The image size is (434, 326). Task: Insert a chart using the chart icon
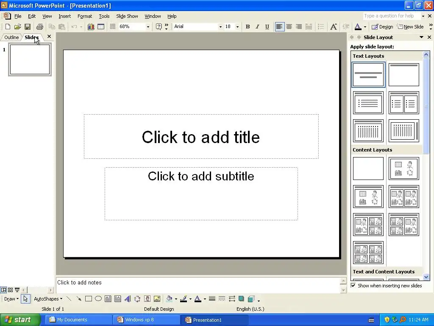91,27
